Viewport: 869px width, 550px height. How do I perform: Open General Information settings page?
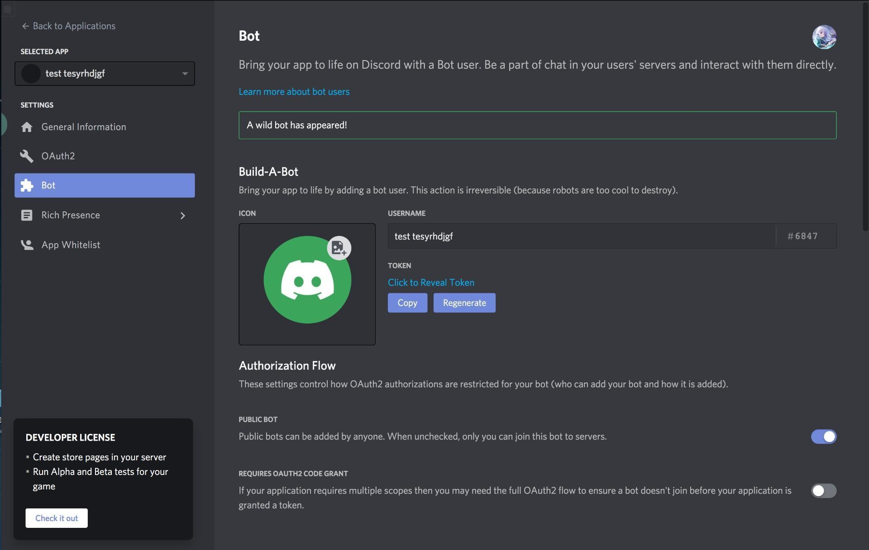point(105,127)
